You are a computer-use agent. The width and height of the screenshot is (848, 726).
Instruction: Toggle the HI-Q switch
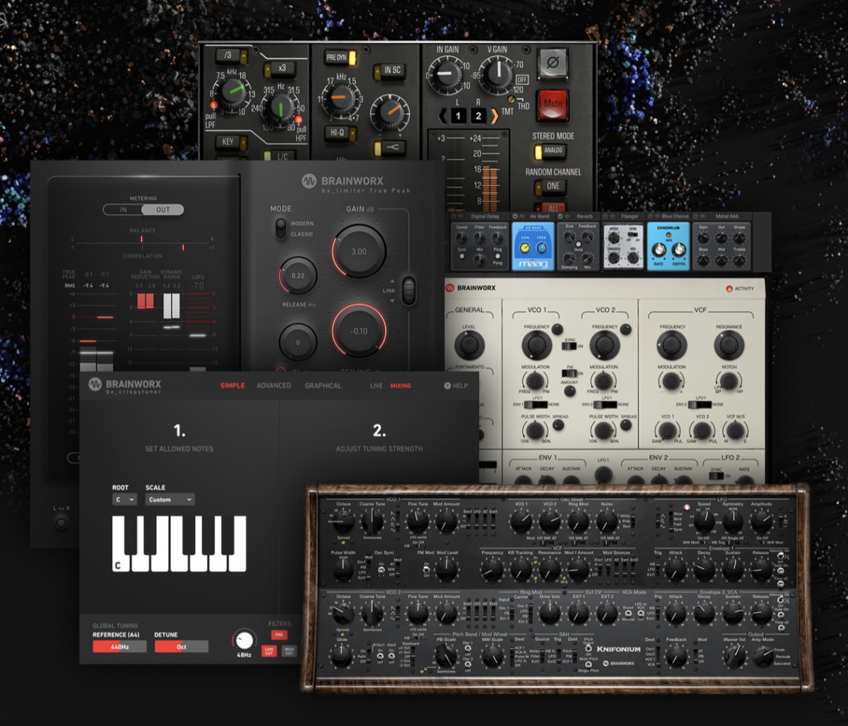pos(341,132)
